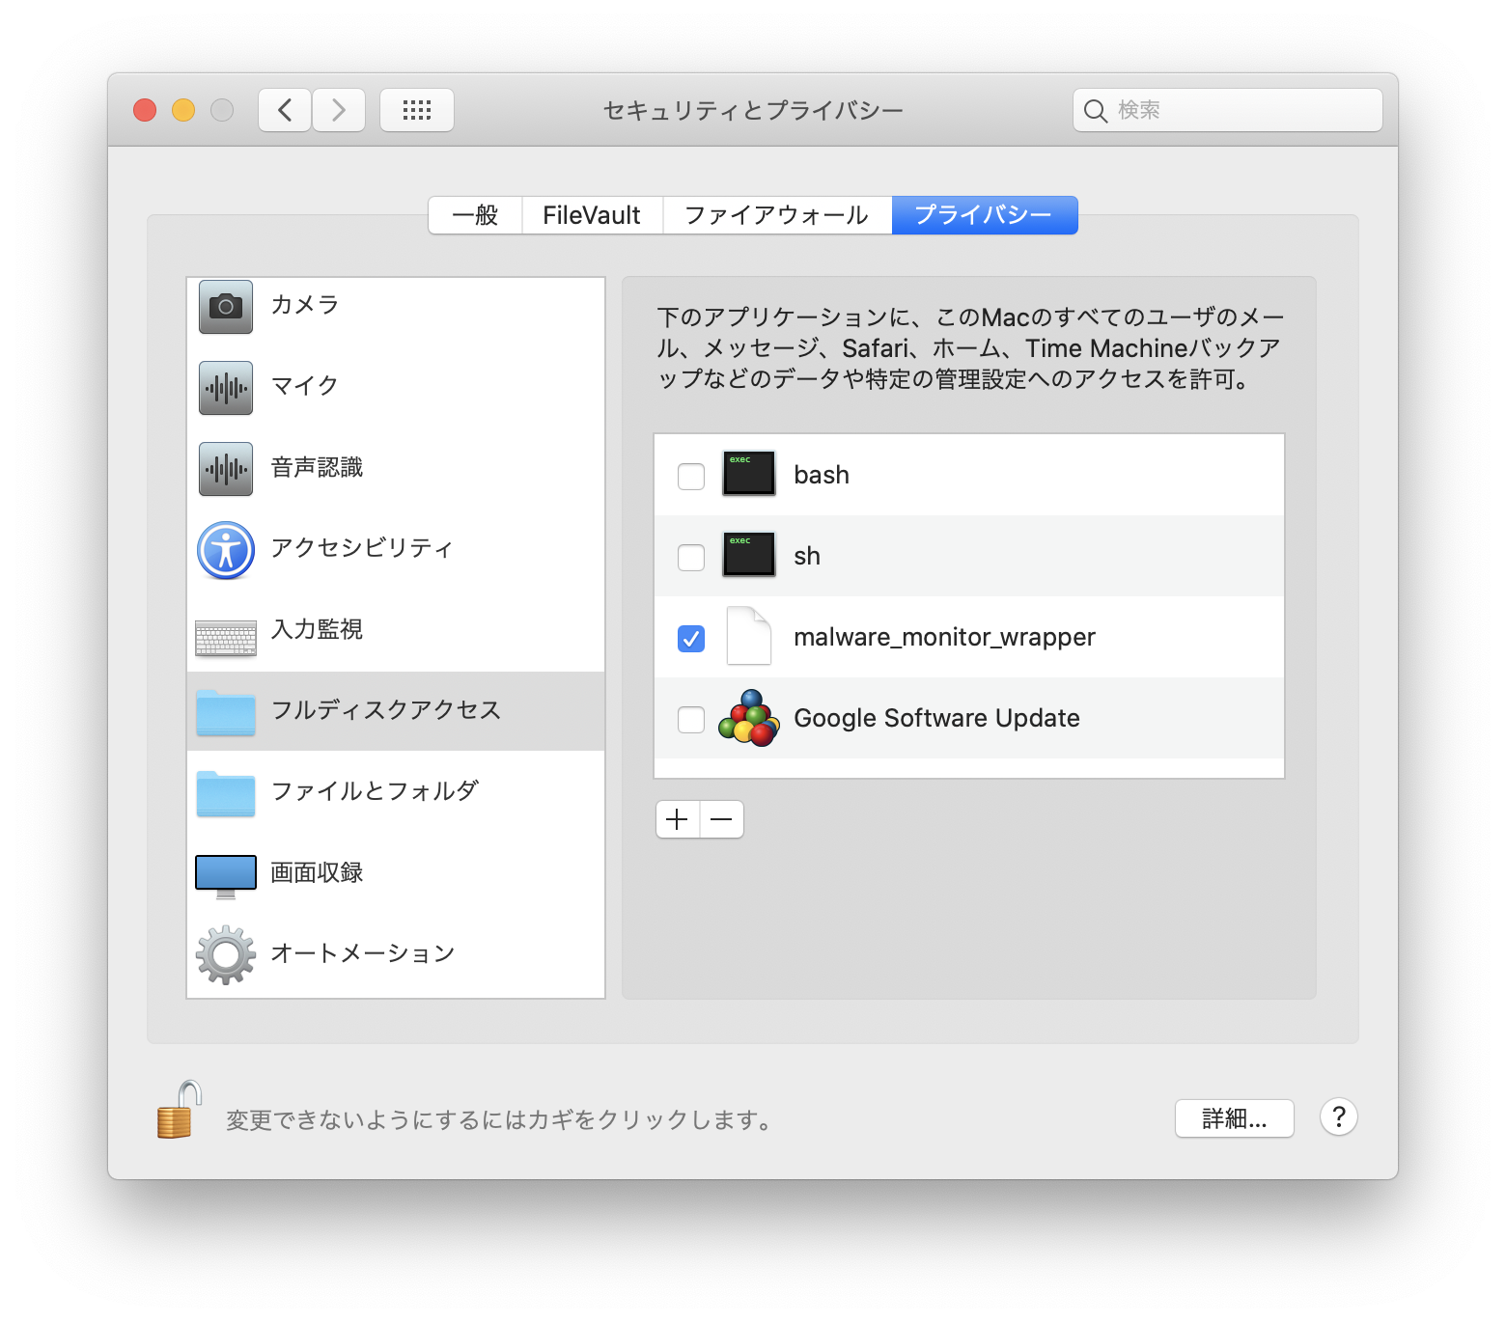Select the マイク microphone icon
This screenshot has width=1506, height=1322.
click(226, 388)
